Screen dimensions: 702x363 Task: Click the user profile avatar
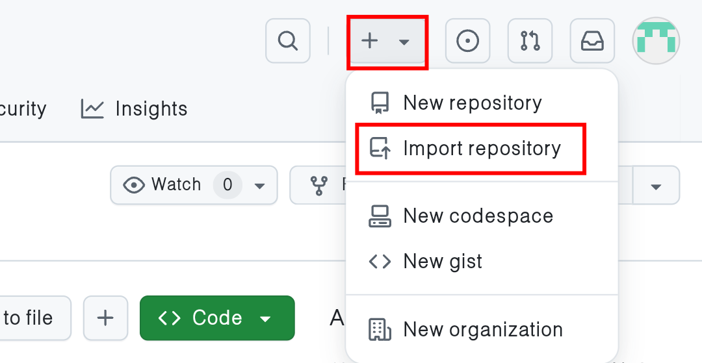point(656,40)
